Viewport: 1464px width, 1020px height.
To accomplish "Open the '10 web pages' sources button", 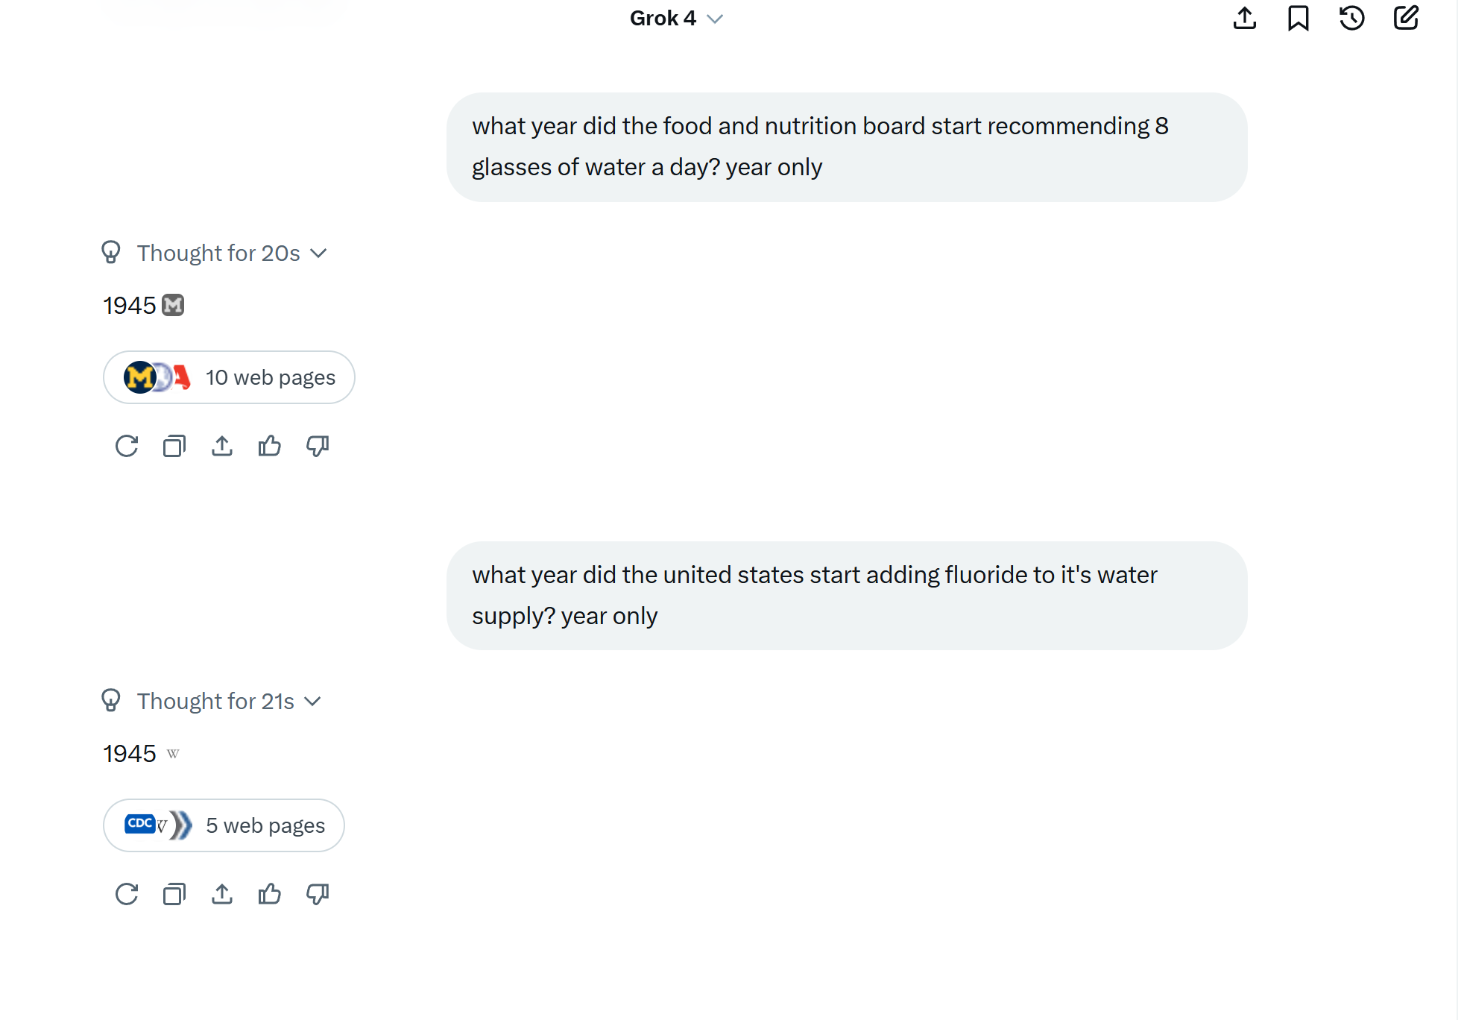I will point(229,377).
